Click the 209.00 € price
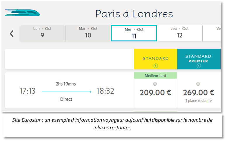The width and height of the screenshot is (226, 141). (155, 93)
